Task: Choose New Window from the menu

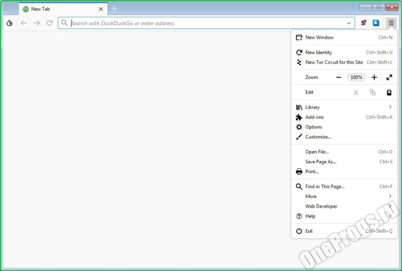Action: (344, 38)
